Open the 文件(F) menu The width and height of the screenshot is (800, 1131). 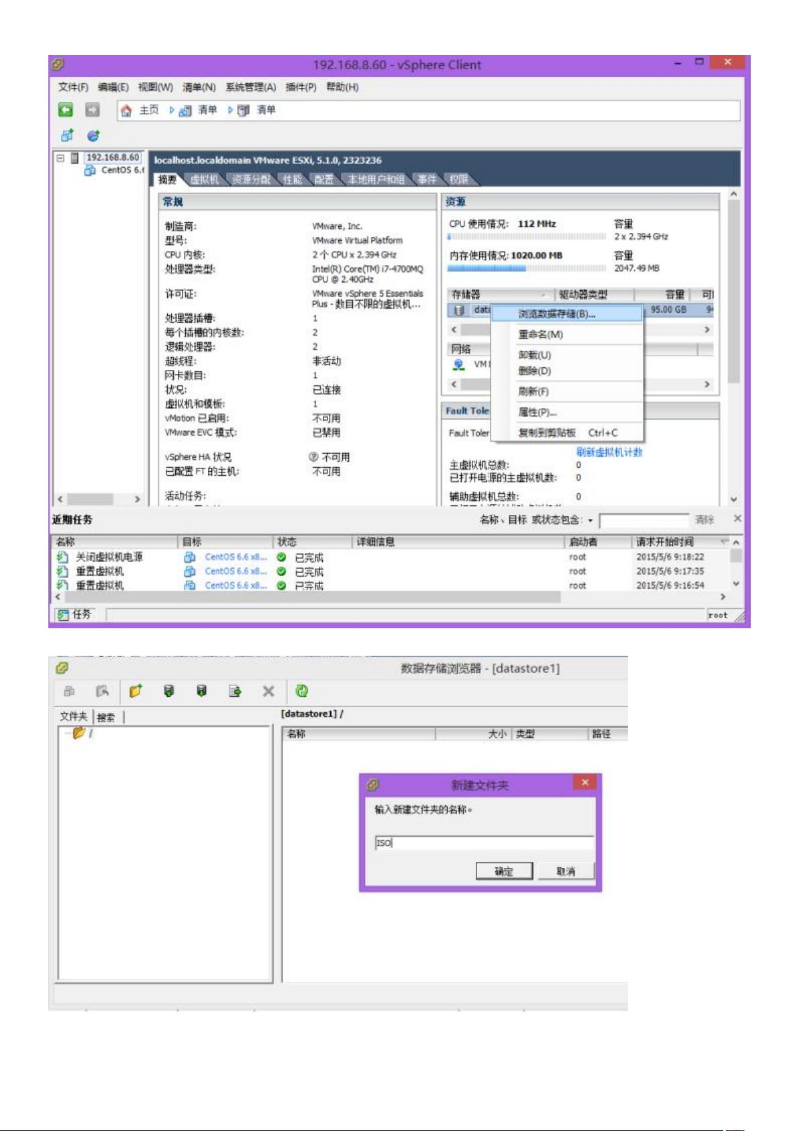[73, 87]
